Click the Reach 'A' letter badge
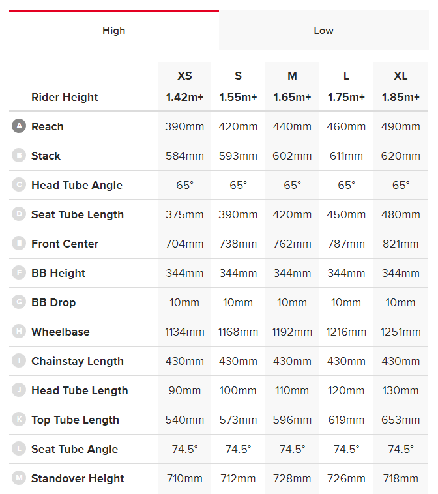Screen dimensions: 438x494 click(x=19, y=126)
